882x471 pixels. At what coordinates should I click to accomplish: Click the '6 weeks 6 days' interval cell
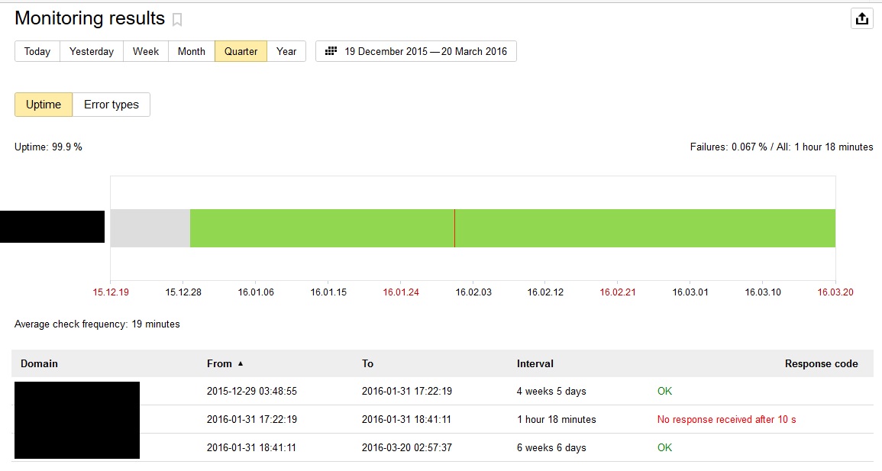pos(551,447)
